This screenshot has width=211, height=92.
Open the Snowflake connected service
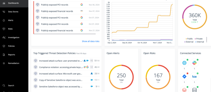pyautogui.click(x=184, y=63)
